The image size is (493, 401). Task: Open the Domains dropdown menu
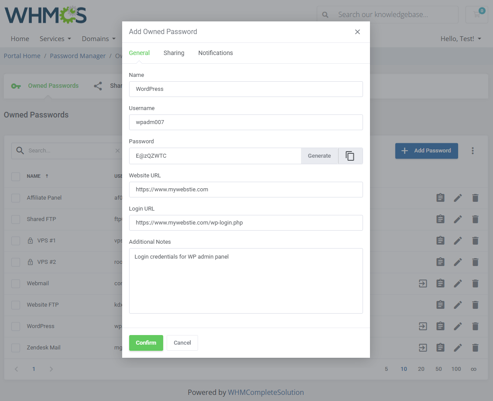(x=99, y=39)
